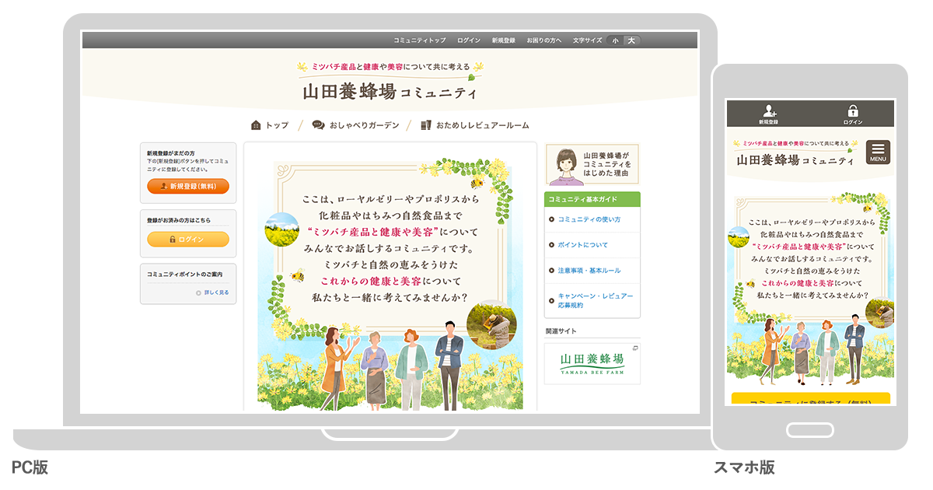This screenshot has width=933, height=490.
Task: Tap the smartphone 新規登録 person icon
Action: pyautogui.click(x=769, y=110)
